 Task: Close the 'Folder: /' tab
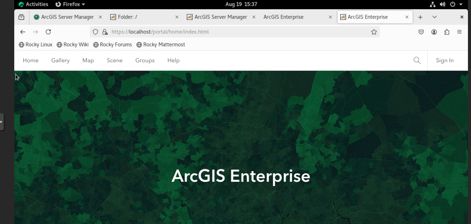click(x=177, y=17)
